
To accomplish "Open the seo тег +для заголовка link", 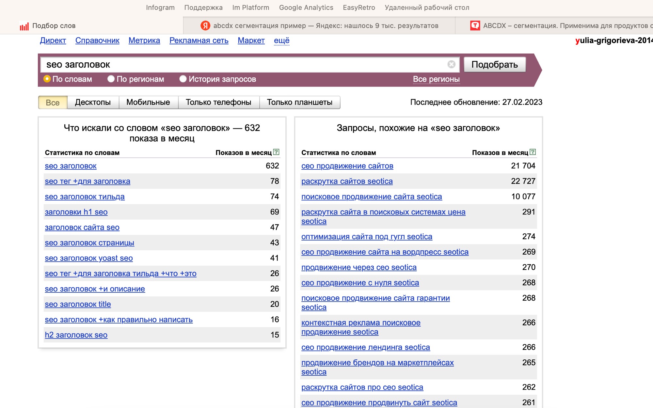I will click(88, 181).
